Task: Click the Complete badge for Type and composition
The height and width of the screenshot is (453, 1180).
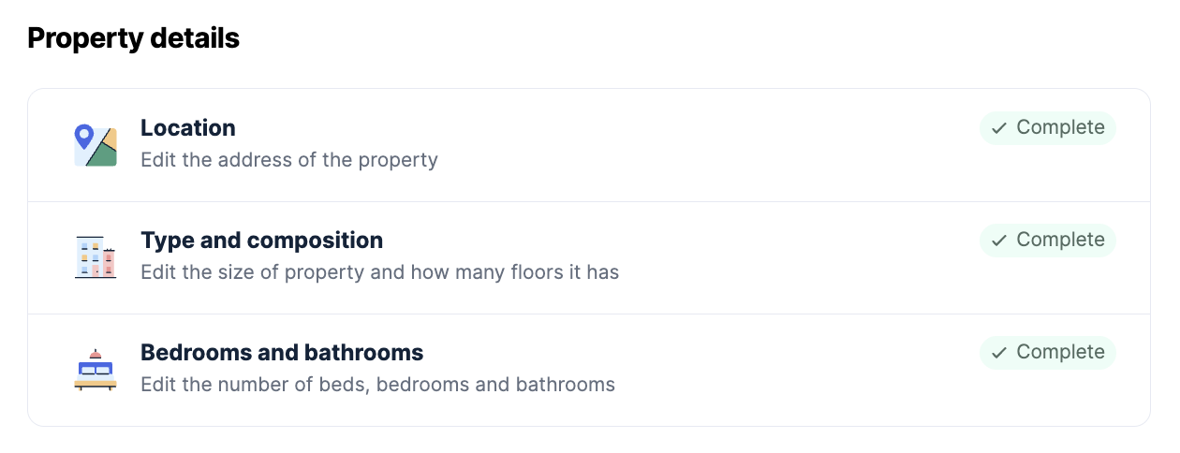Action: (1048, 241)
